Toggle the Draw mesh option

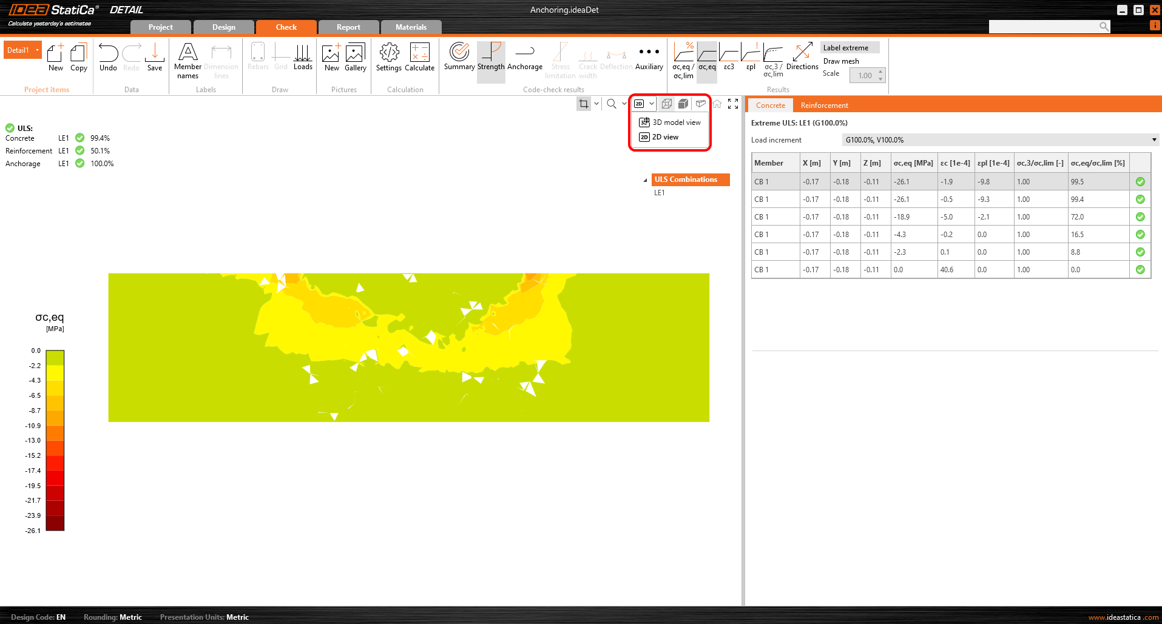[x=840, y=61]
